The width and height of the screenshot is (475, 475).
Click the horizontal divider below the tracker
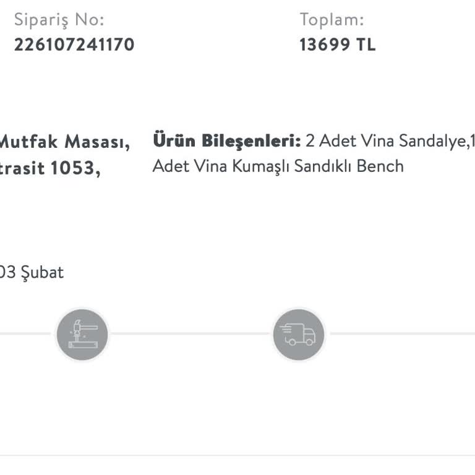click(237, 456)
